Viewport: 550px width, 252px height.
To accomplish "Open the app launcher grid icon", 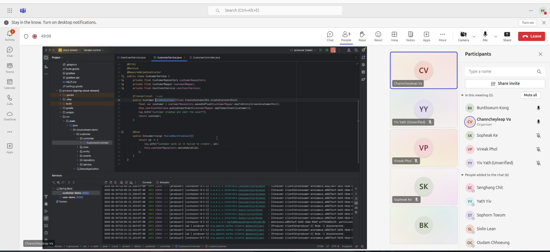I will coord(9,10).
